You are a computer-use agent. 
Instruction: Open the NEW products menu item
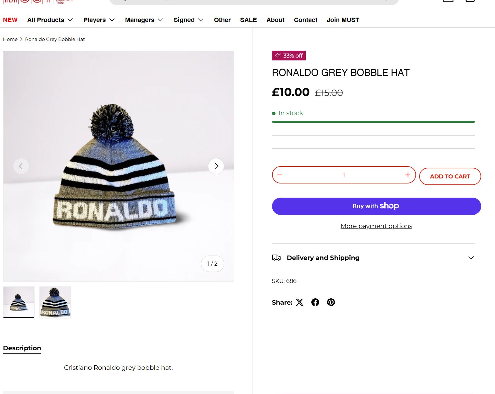pyautogui.click(x=10, y=20)
